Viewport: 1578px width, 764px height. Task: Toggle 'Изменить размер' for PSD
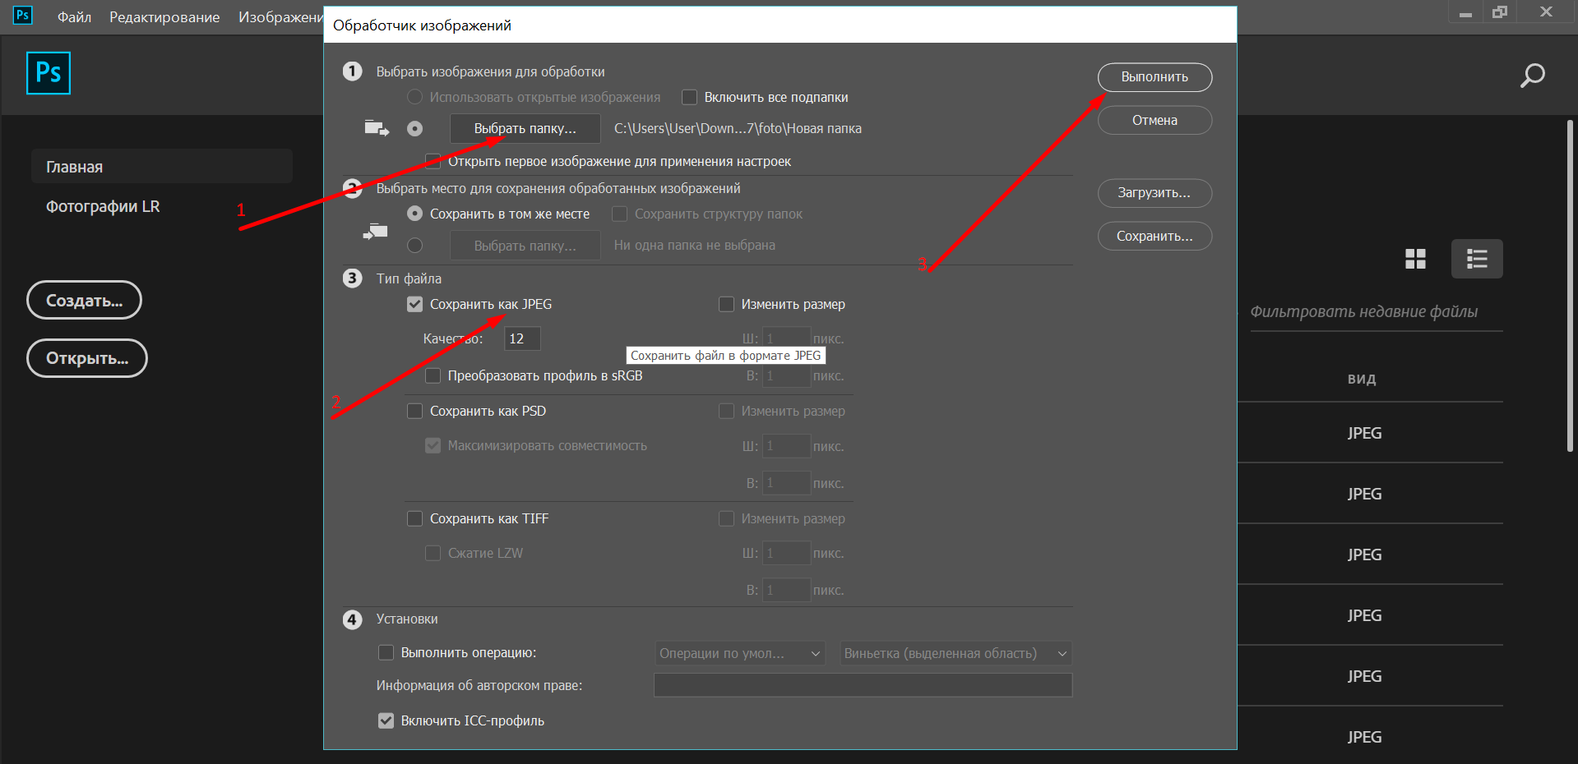tap(726, 411)
